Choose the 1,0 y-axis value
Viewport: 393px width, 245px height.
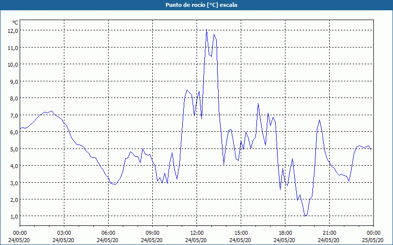[x=15, y=217]
